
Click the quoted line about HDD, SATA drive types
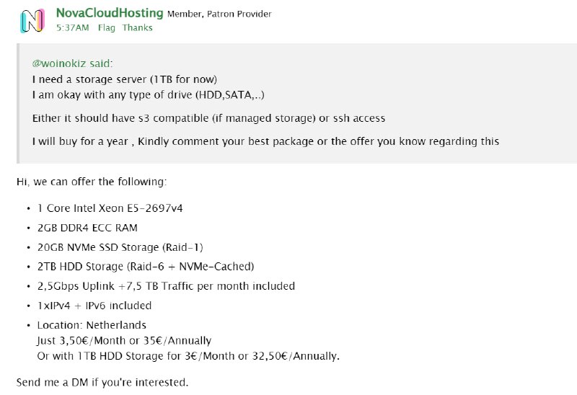(149, 95)
